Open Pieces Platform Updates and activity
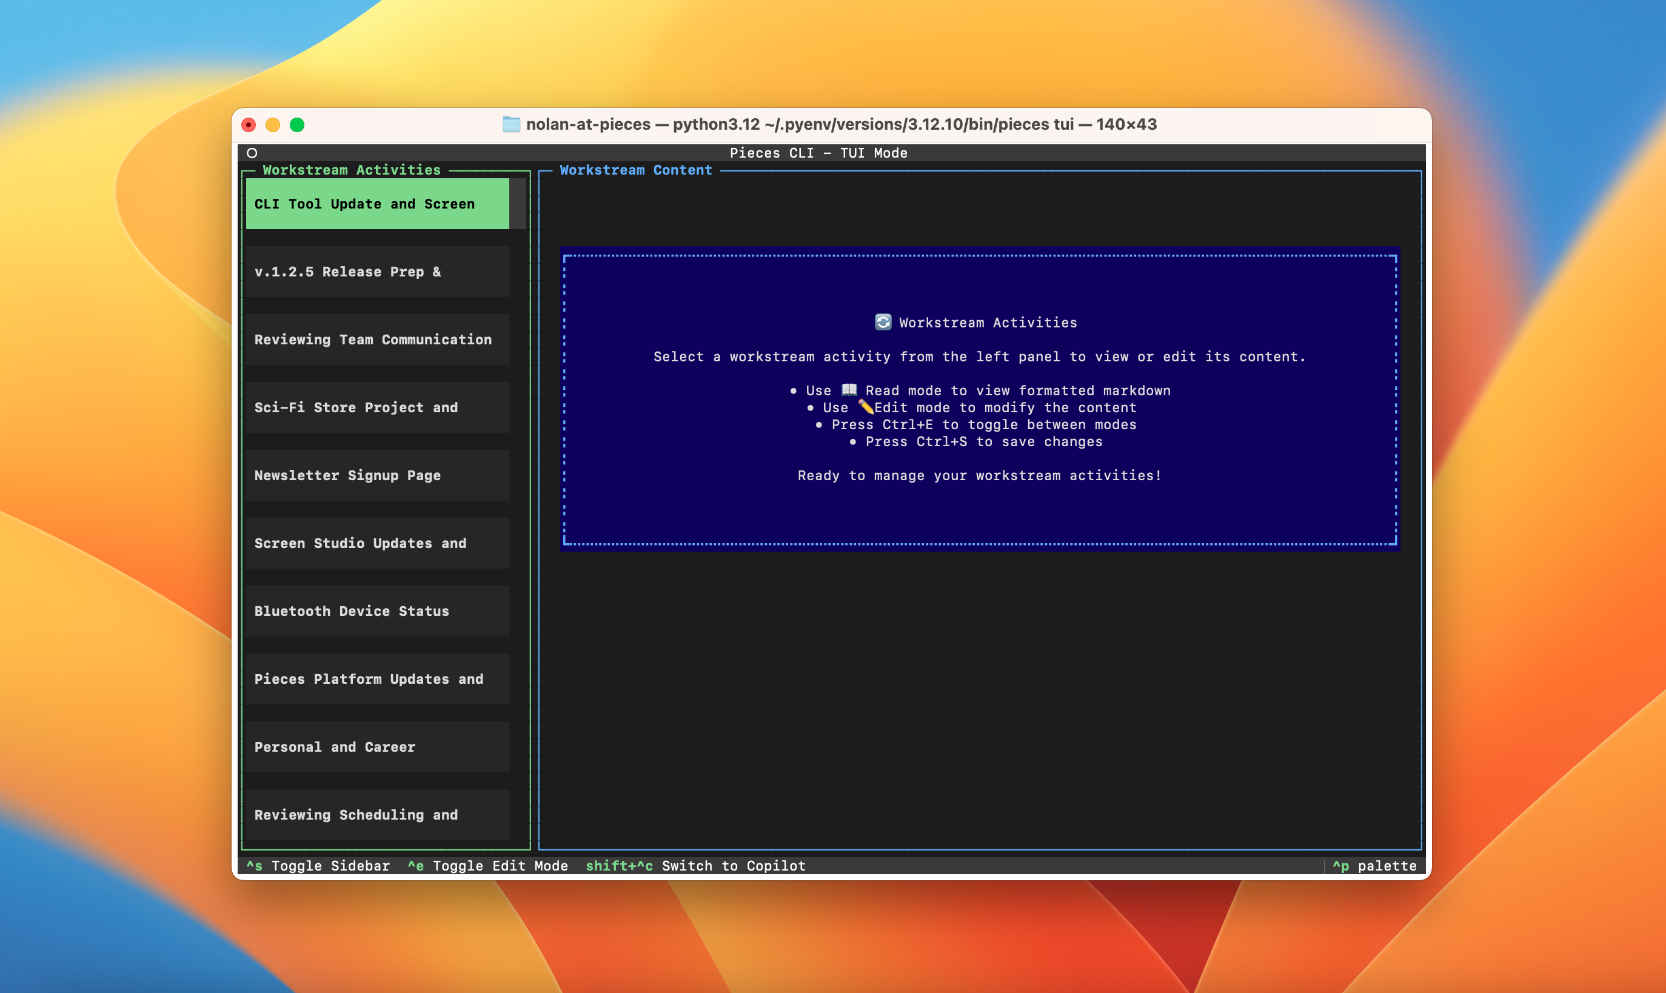The image size is (1666, 993). [x=377, y=678]
